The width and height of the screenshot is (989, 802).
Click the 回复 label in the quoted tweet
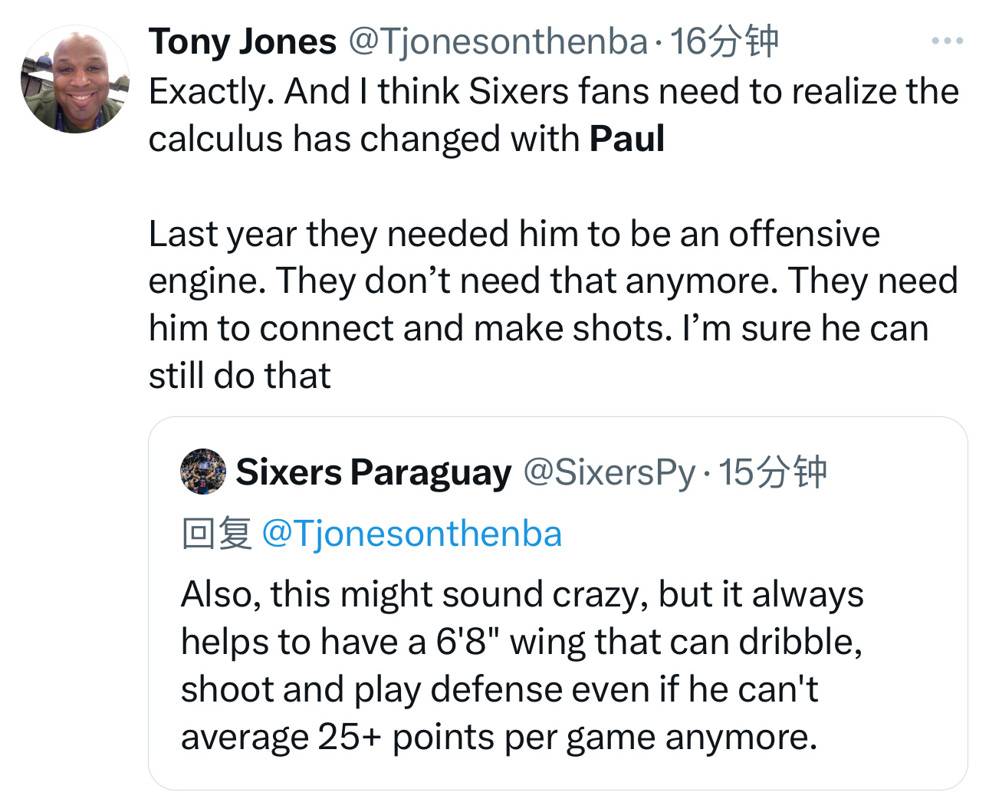(217, 534)
